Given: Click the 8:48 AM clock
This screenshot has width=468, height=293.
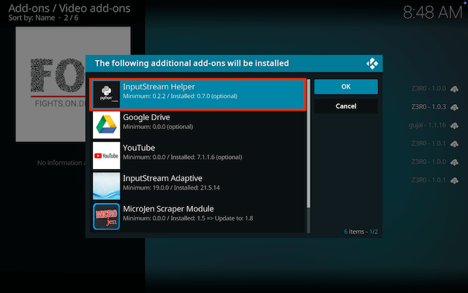Looking at the screenshot, I should [432, 12].
